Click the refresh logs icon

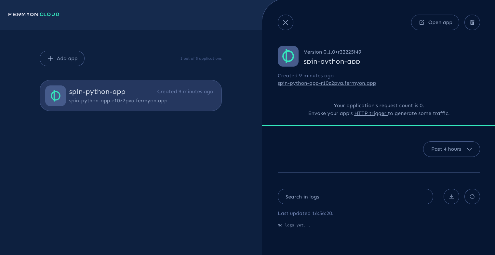472,197
